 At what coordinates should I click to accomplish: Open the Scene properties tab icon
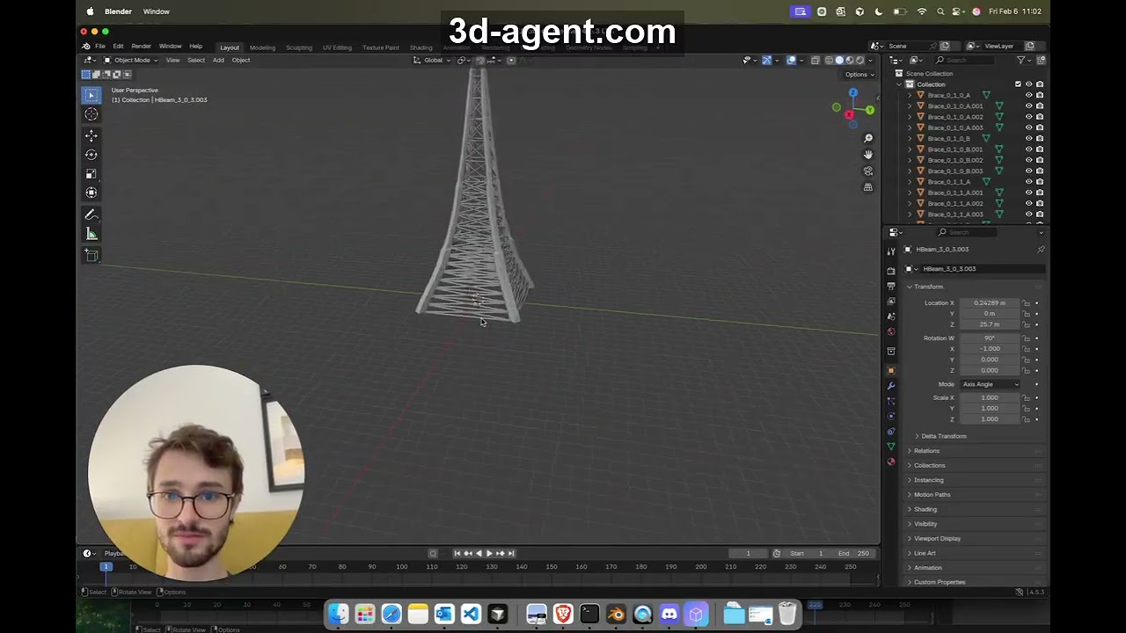coord(891,316)
